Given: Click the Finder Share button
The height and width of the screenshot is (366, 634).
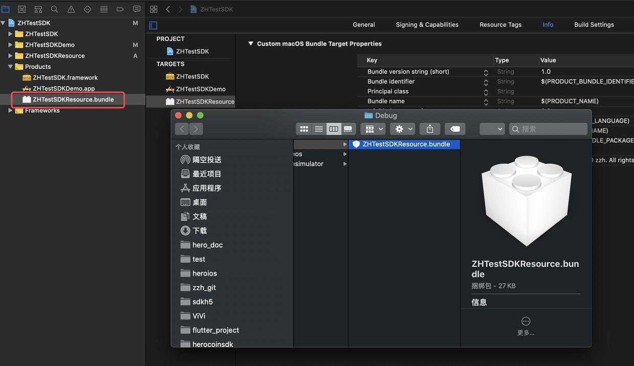Looking at the screenshot, I should (x=430, y=129).
